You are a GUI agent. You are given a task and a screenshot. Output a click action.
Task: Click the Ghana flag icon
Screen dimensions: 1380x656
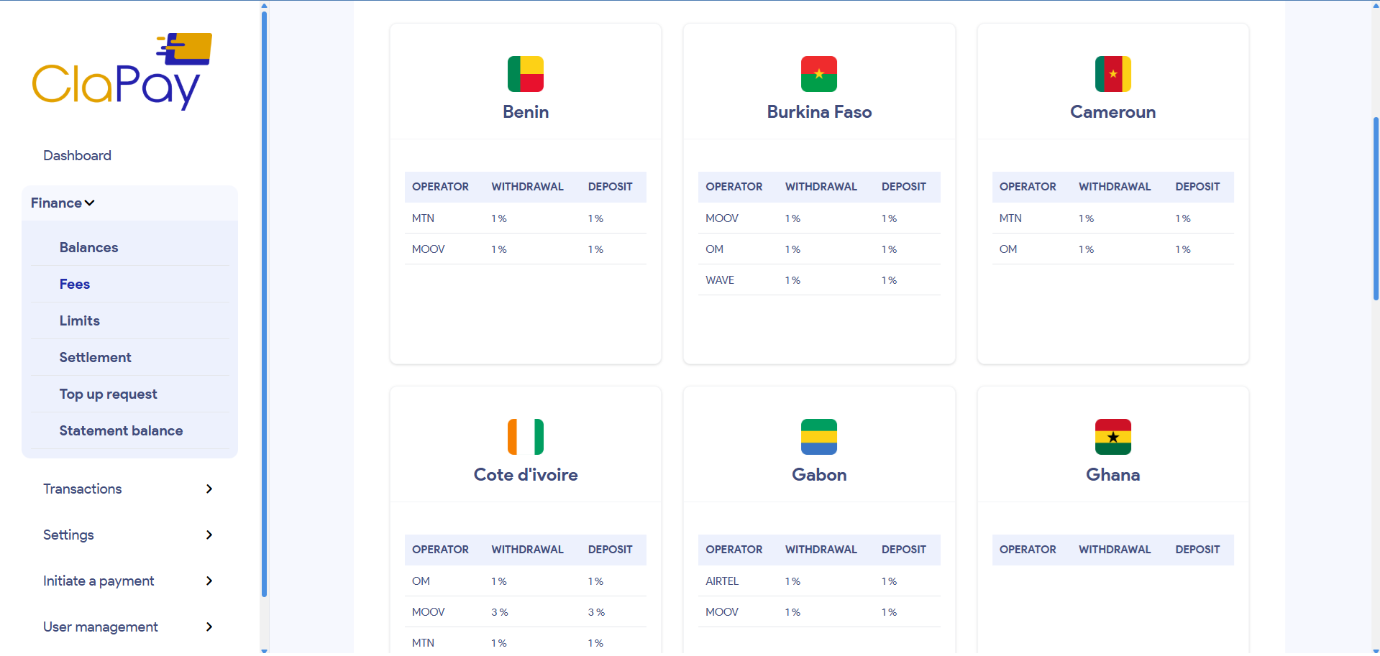click(1112, 436)
